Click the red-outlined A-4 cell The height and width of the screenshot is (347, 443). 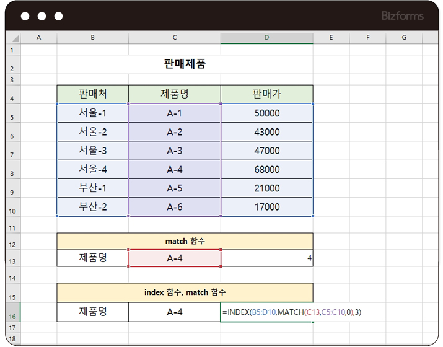click(175, 258)
